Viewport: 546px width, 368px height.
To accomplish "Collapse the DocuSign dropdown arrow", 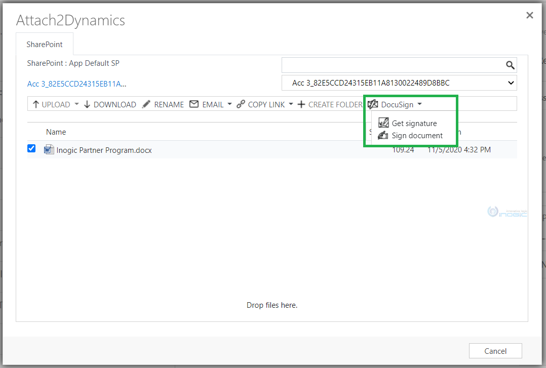I will click(x=419, y=104).
